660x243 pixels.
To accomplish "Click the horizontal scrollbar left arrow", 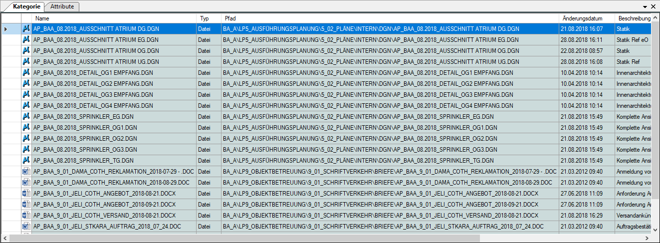I will click(4, 239).
